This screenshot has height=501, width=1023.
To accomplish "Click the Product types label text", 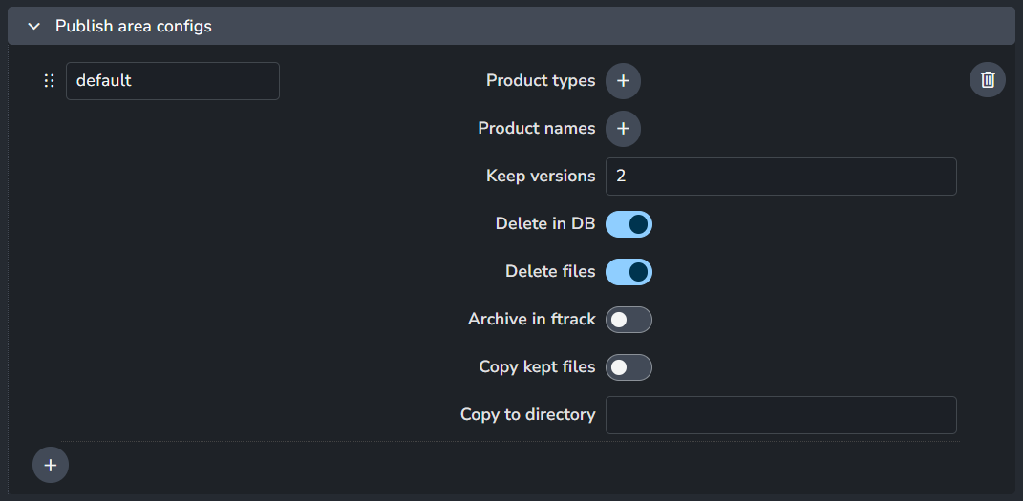I will tap(540, 81).
